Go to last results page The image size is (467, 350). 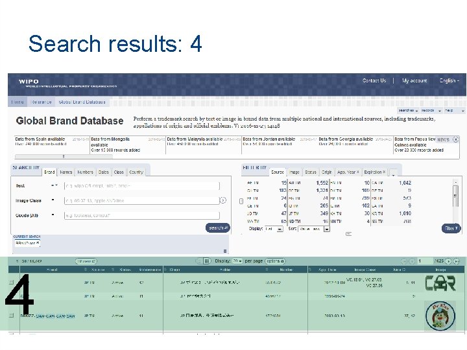point(456,261)
